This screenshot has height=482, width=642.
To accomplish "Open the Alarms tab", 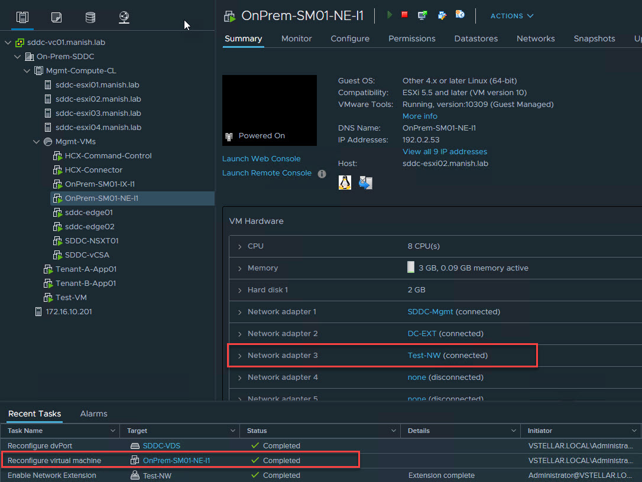I will click(93, 413).
